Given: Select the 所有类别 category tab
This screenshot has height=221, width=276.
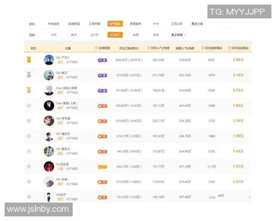Looking at the screenshot, I should point(53,23).
